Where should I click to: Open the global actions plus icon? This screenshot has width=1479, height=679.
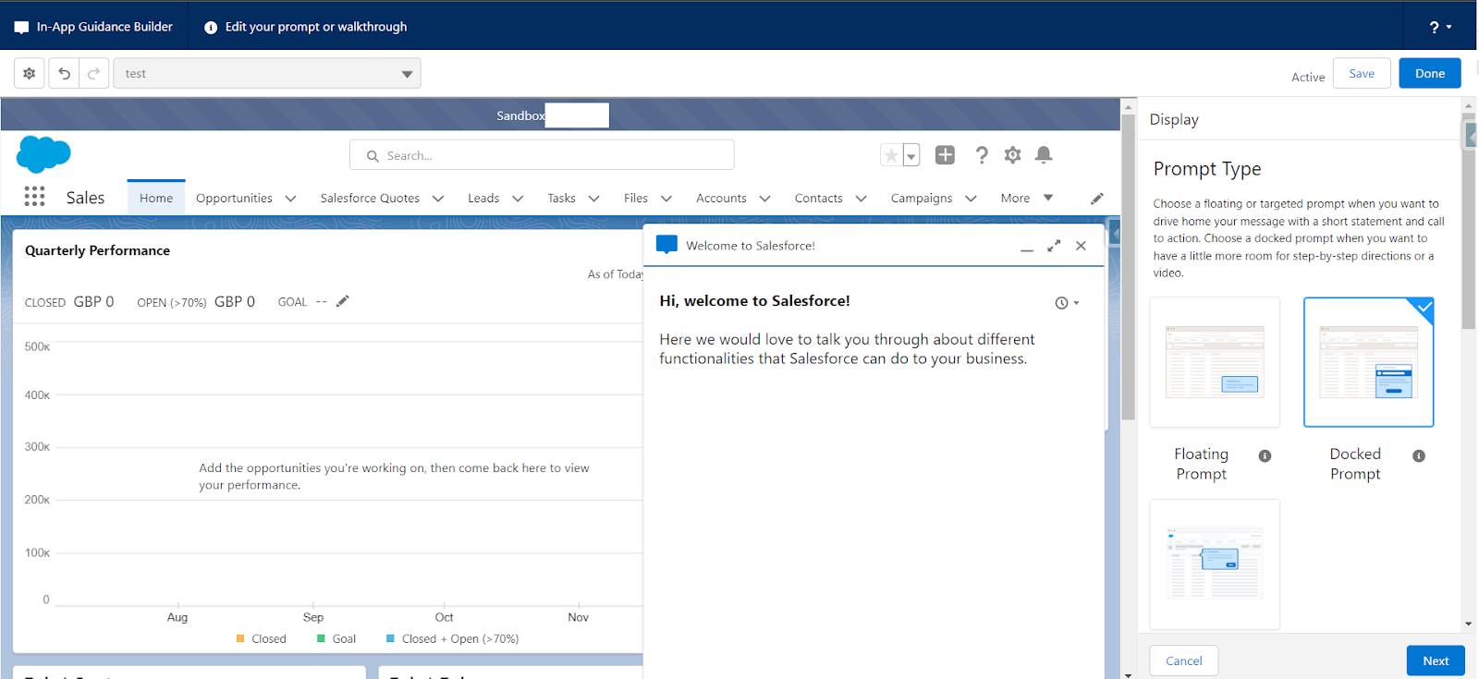(945, 155)
